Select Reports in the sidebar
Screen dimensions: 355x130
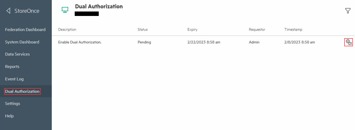[12, 66]
